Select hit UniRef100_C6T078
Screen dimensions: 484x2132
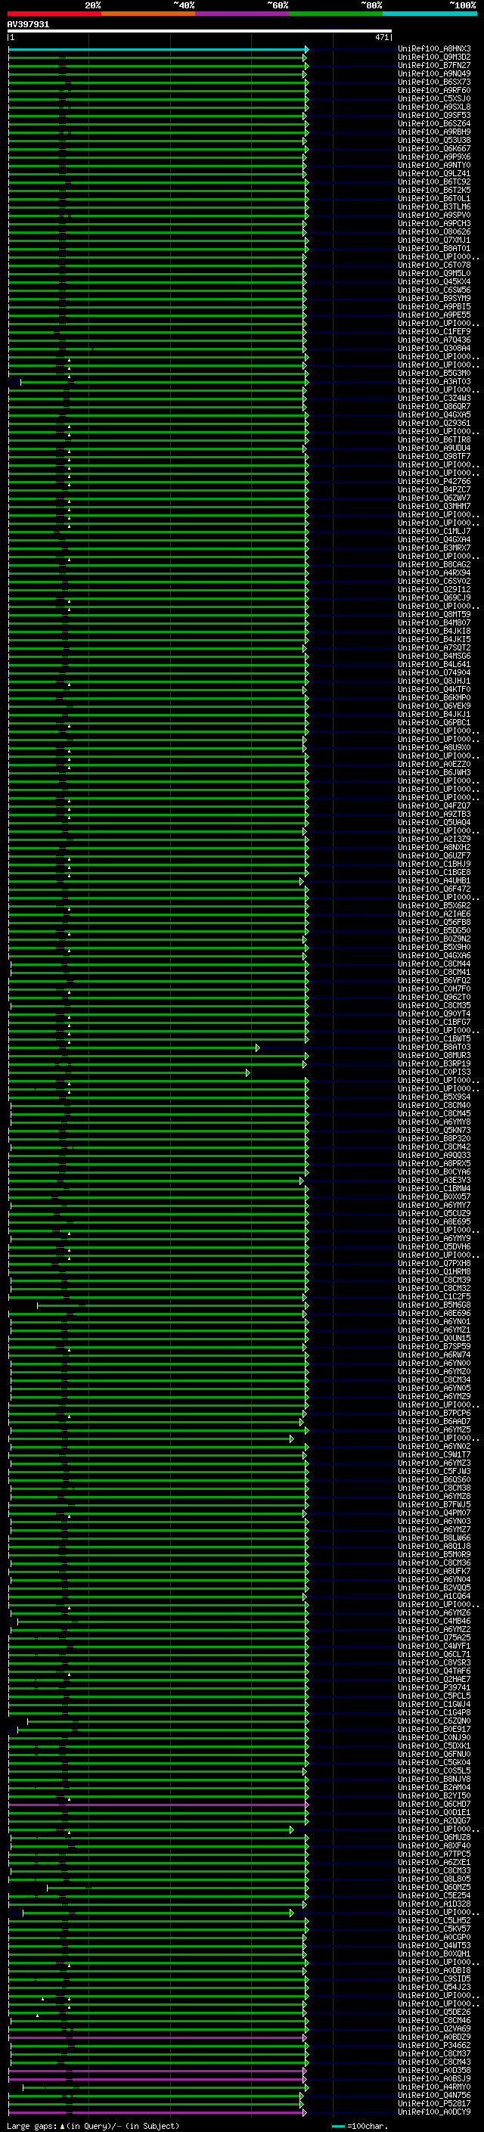(x=434, y=265)
